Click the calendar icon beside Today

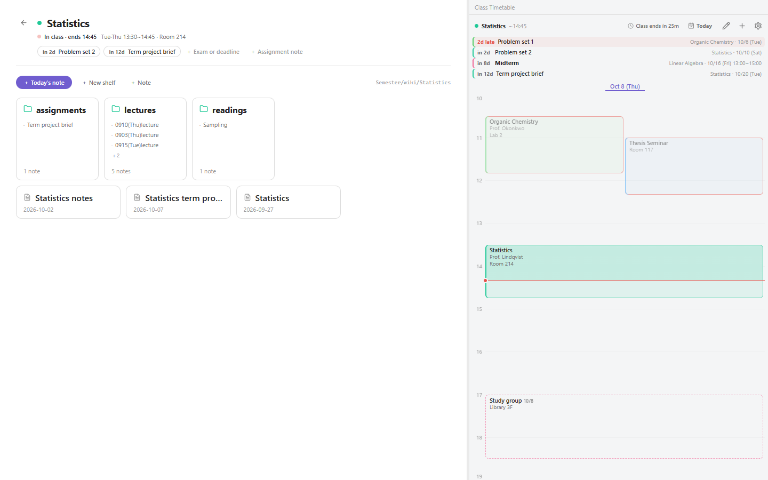pos(691,26)
